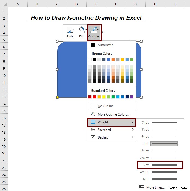Open the Style dropdown arrow
190x191 pixels.
click(75, 30)
